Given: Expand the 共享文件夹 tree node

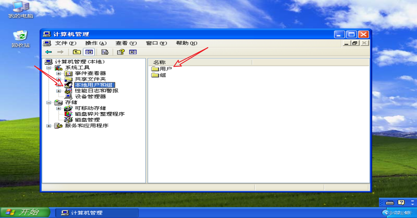Looking at the screenshot, I should [x=58, y=79].
